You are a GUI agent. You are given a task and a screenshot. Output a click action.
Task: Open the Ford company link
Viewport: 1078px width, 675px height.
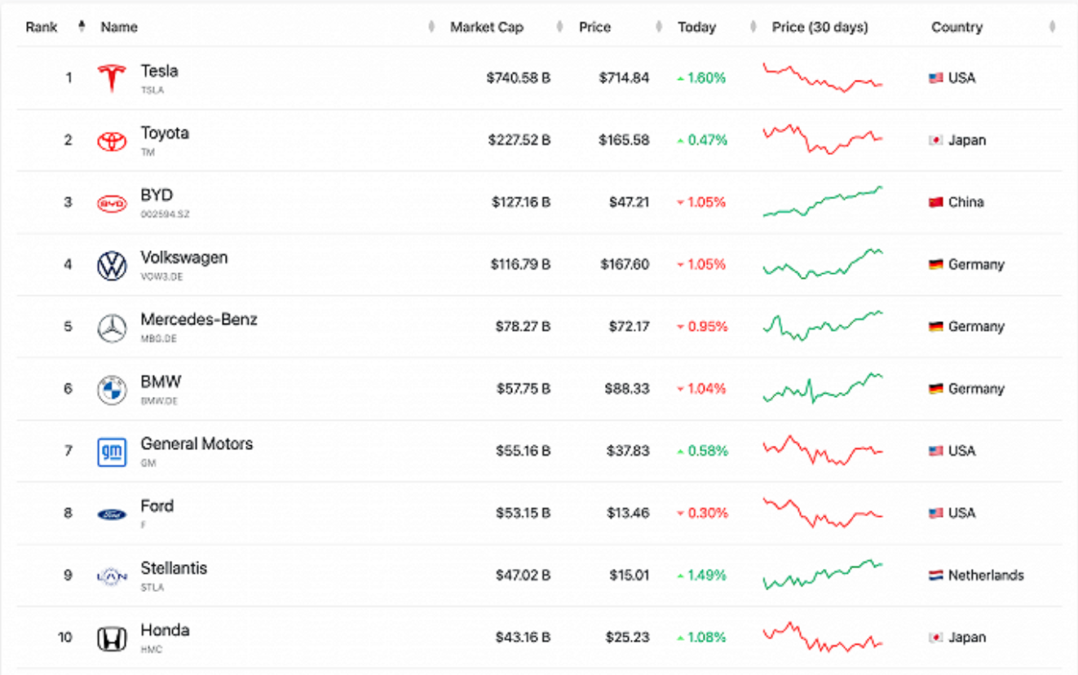coord(157,506)
